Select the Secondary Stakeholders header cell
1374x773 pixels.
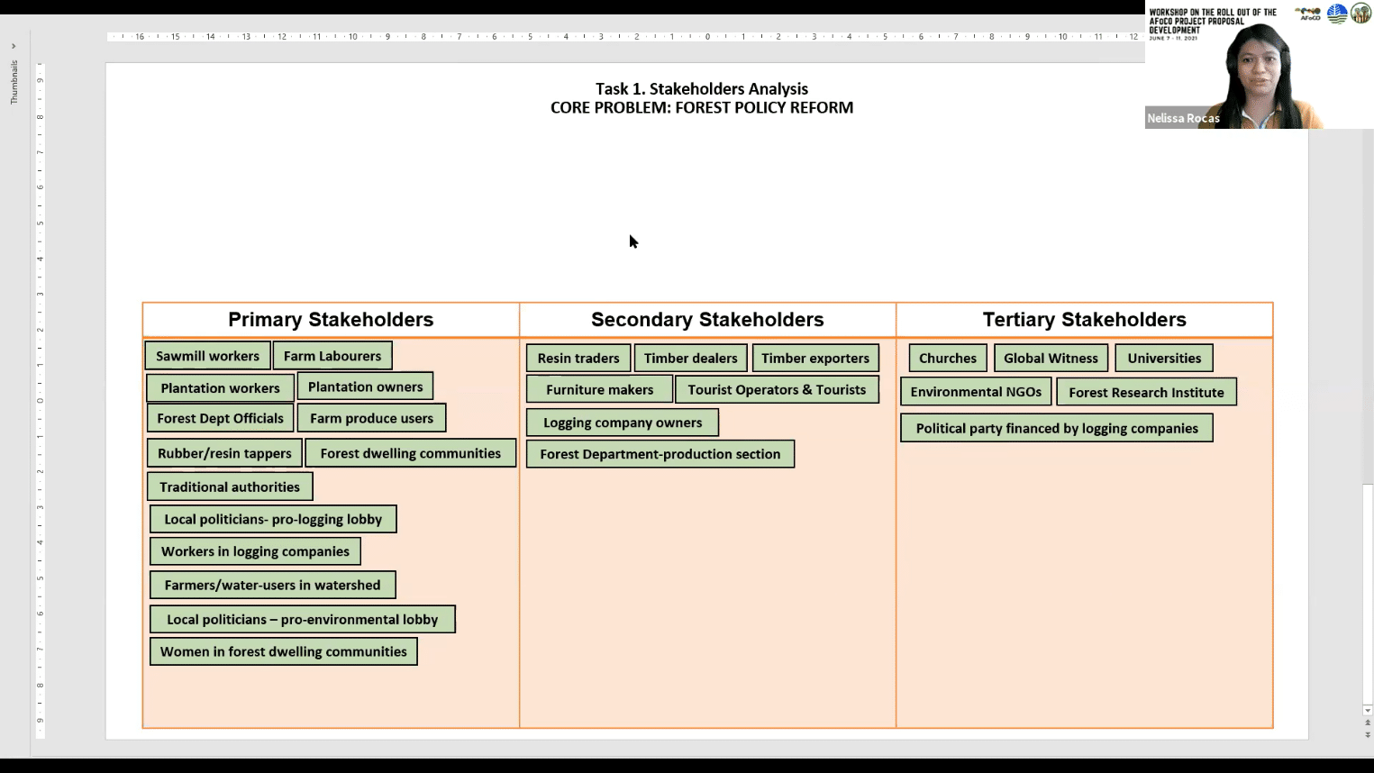click(x=707, y=320)
